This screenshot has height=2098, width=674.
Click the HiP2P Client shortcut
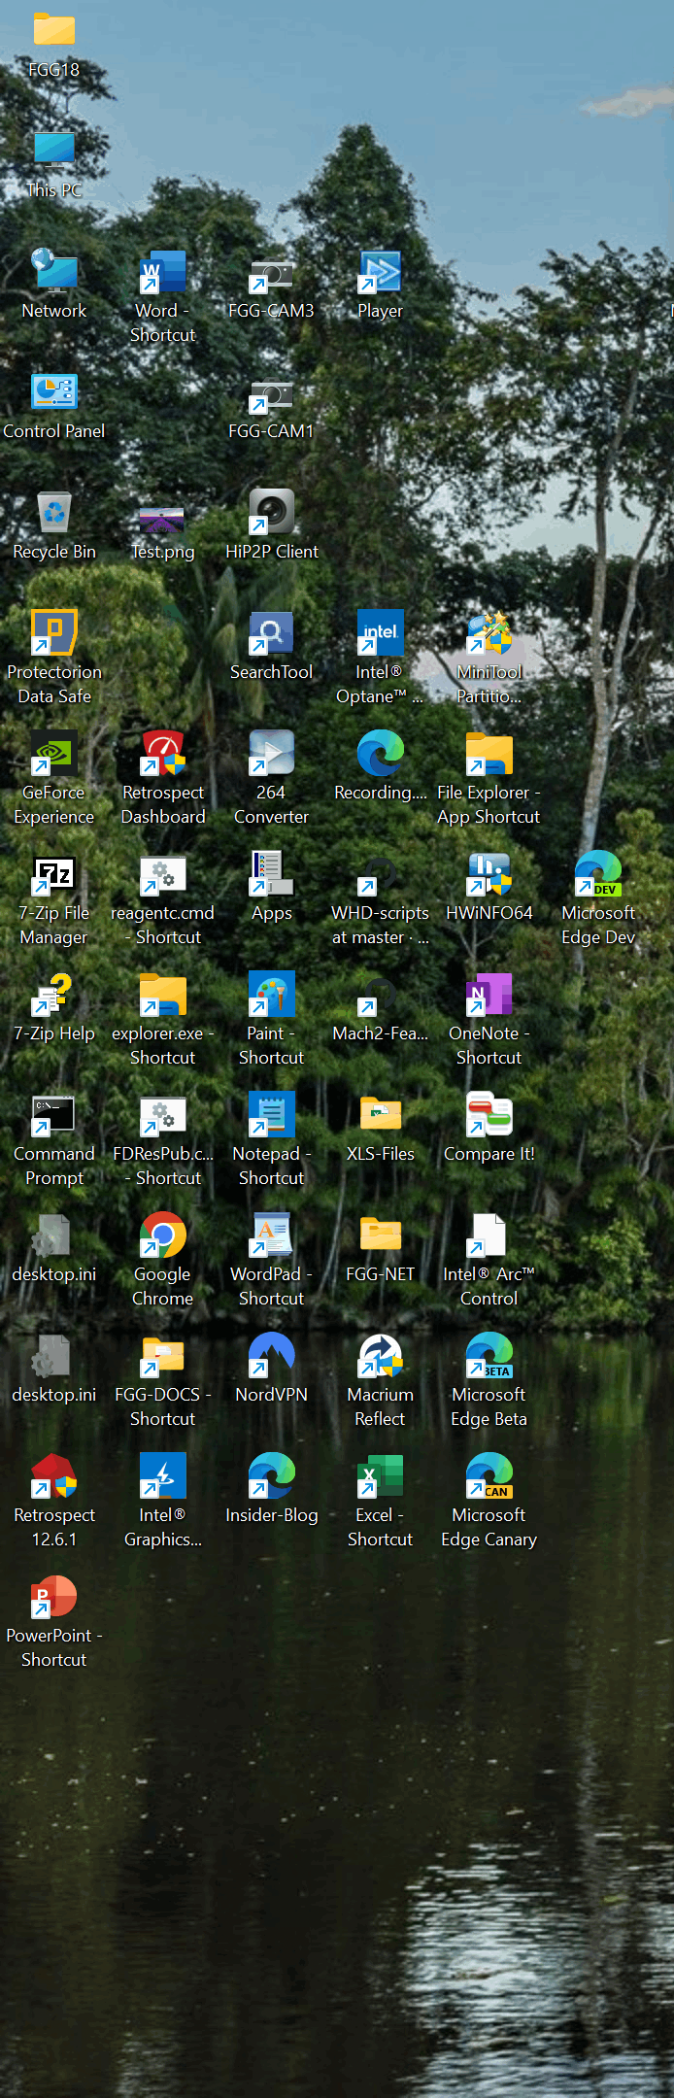tap(272, 512)
